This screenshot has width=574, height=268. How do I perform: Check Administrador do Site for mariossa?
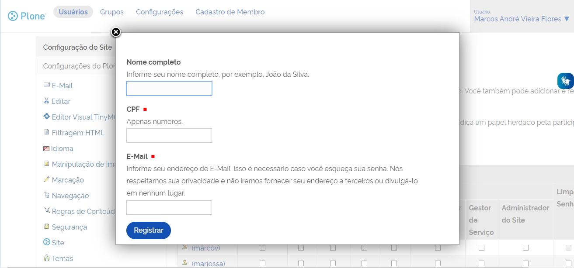(x=526, y=263)
